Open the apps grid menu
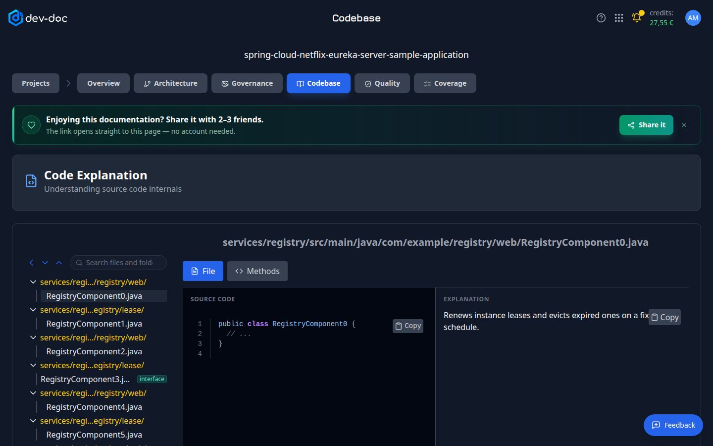713x446 pixels. pos(619,18)
